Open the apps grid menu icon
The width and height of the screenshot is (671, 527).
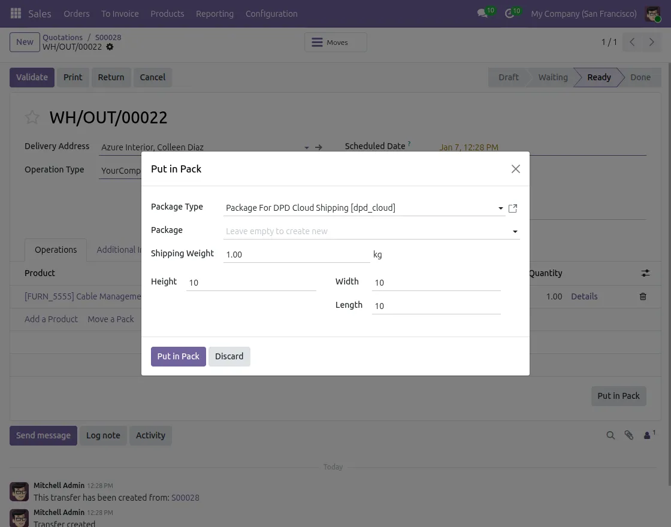(16, 13)
